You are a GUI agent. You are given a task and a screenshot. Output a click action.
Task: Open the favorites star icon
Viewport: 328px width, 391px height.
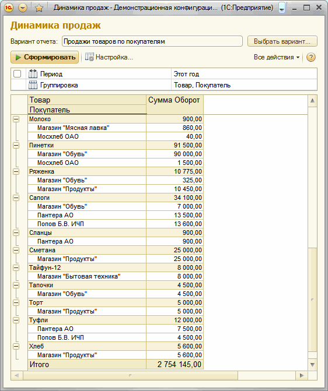(39, 8)
